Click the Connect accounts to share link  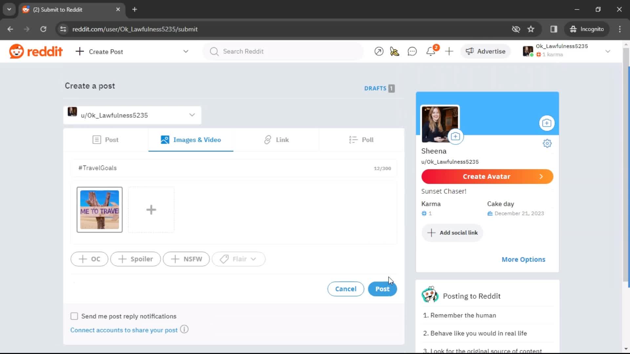pos(124,330)
